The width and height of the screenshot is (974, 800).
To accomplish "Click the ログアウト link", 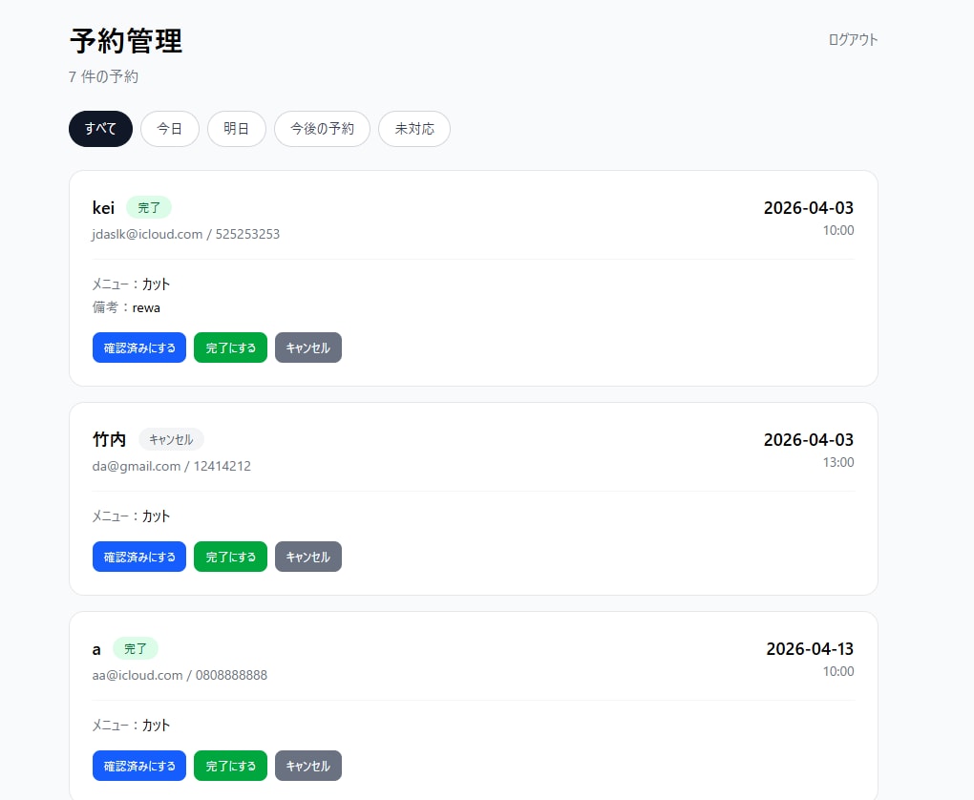I will (x=853, y=40).
